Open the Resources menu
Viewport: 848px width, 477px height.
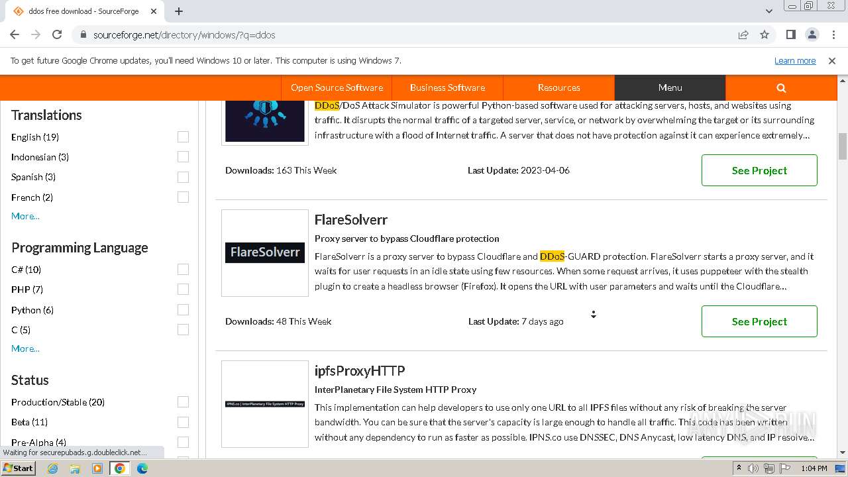coord(558,87)
